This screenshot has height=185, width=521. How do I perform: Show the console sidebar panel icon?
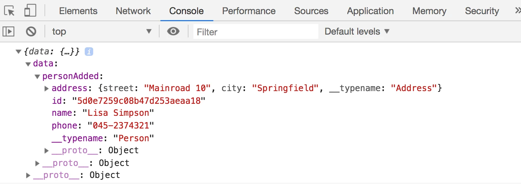pos(8,32)
